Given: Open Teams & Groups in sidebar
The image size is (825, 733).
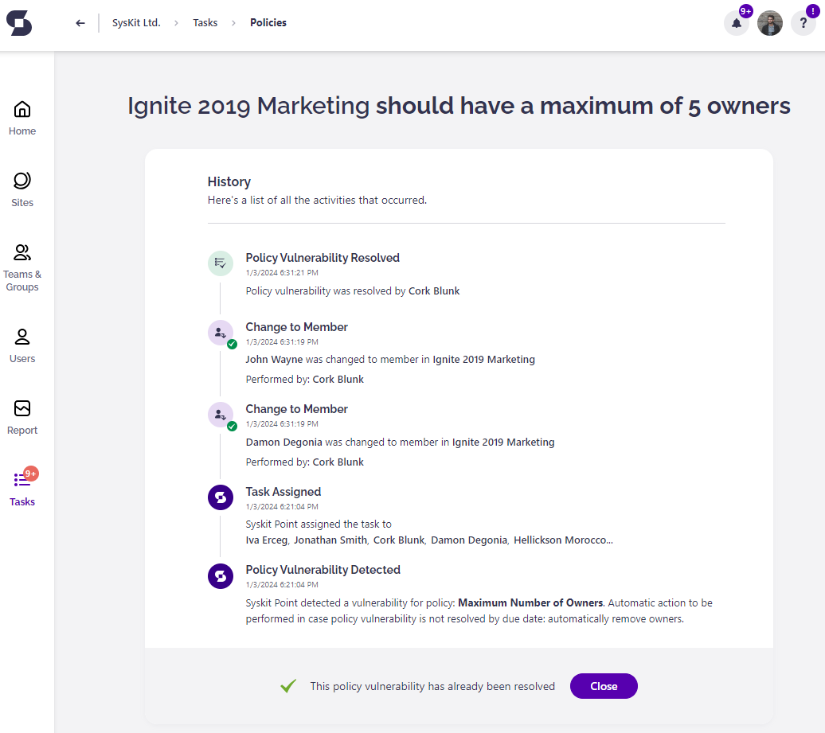Looking at the screenshot, I should pyautogui.click(x=22, y=267).
